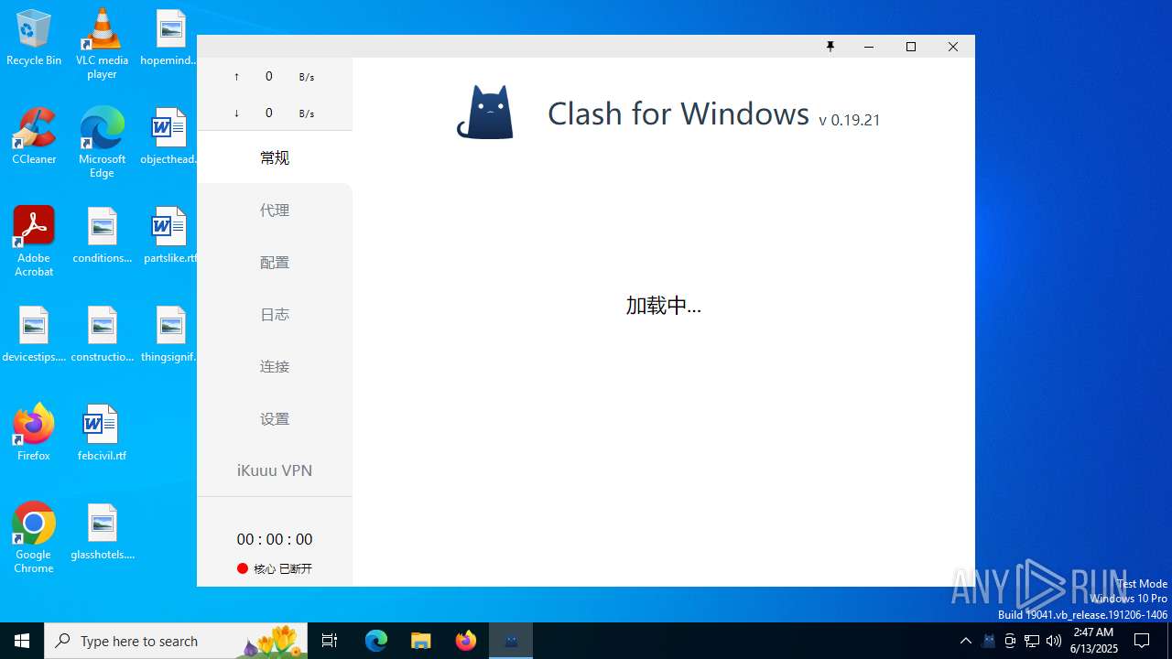This screenshot has width=1172, height=659.
Task: Select the VLC media player shortcut
Action: pos(102,44)
